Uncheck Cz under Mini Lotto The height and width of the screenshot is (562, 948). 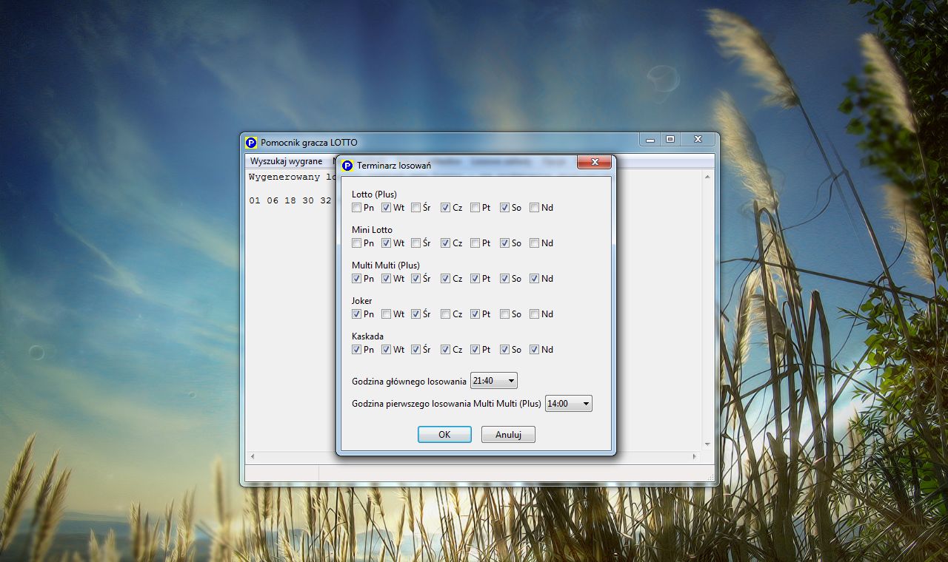[x=446, y=243]
